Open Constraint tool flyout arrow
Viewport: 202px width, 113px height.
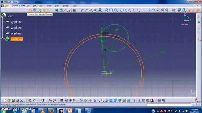(x=63, y=12)
